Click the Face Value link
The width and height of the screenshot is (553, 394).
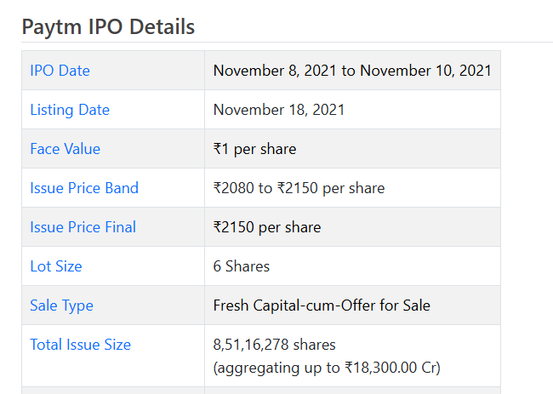(x=66, y=149)
